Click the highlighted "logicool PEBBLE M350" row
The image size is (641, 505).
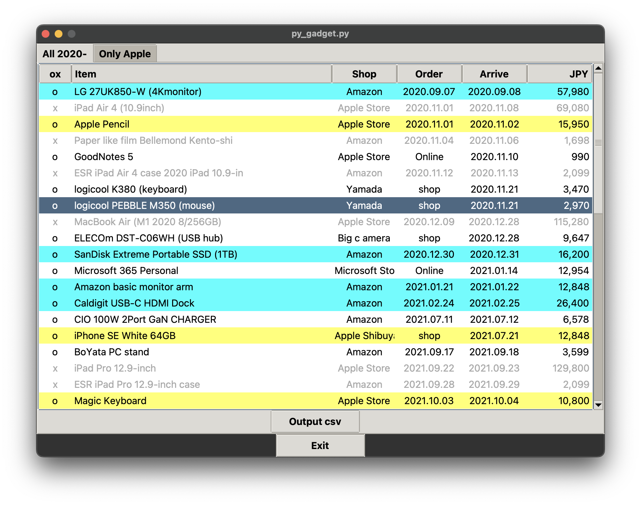[x=228, y=205]
